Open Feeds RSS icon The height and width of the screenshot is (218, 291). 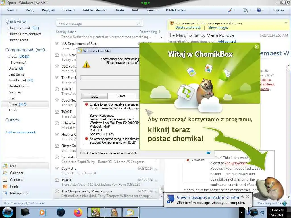(x=5, y=186)
